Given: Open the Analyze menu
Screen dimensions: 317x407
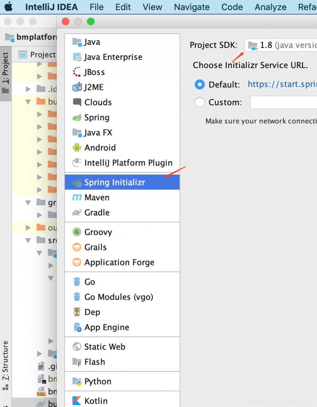Looking at the screenshot, I should 271,7.
